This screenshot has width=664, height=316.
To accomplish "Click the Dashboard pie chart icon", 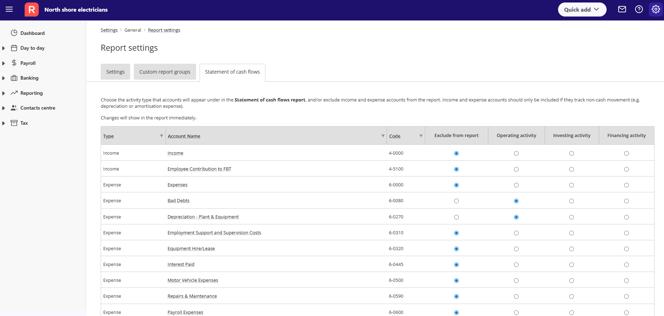I will click(14, 33).
